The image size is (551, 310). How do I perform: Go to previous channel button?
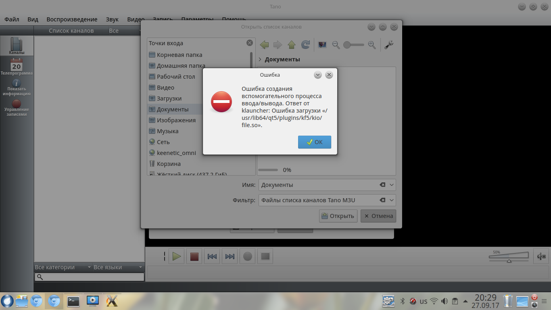212,256
